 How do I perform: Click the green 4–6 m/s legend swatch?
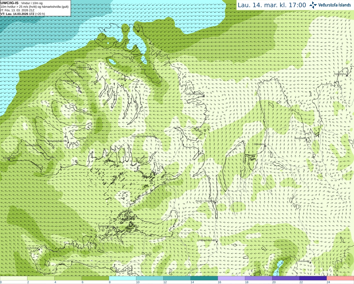tap(68, 278)
